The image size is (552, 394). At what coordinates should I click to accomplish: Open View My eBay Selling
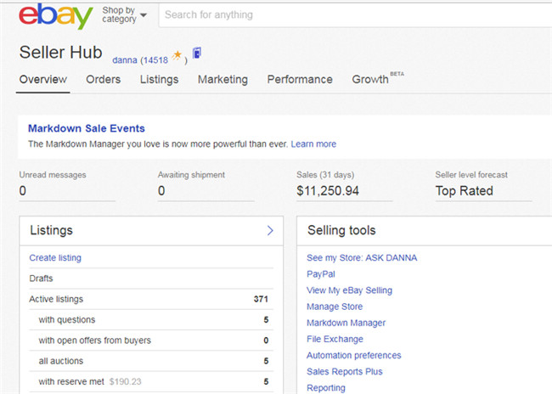(x=349, y=290)
